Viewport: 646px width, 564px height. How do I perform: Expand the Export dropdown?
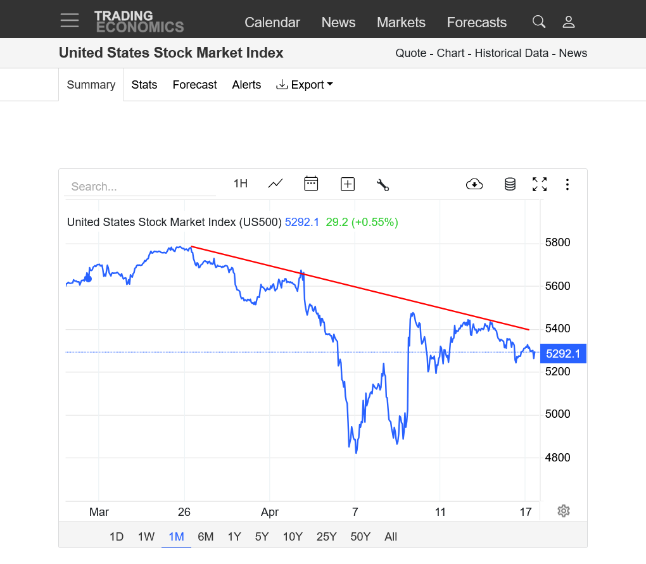(x=305, y=85)
